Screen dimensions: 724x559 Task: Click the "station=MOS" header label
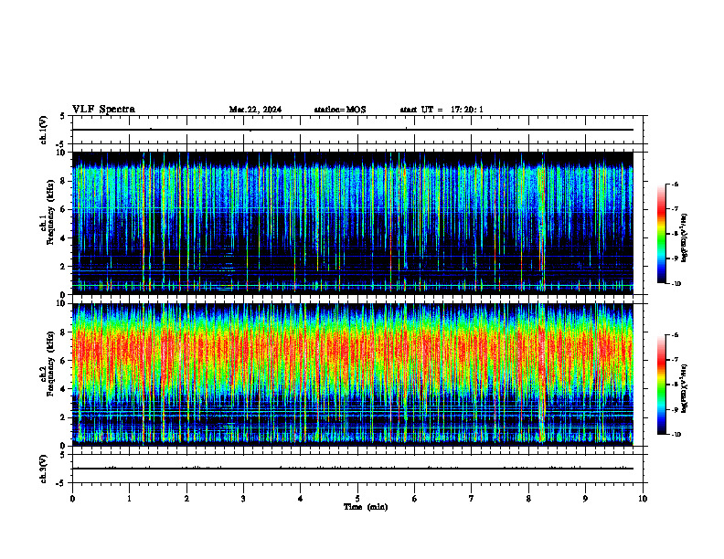pyautogui.click(x=340, y=110)
